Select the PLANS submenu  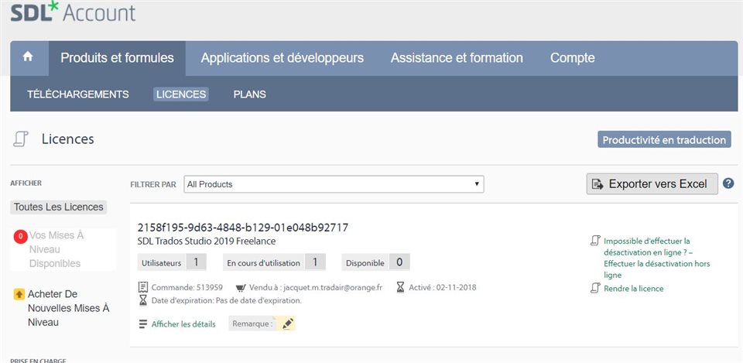click(250, 94)
